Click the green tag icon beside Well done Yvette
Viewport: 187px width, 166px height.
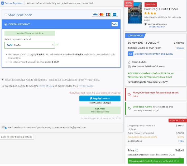tap(129, 108)
